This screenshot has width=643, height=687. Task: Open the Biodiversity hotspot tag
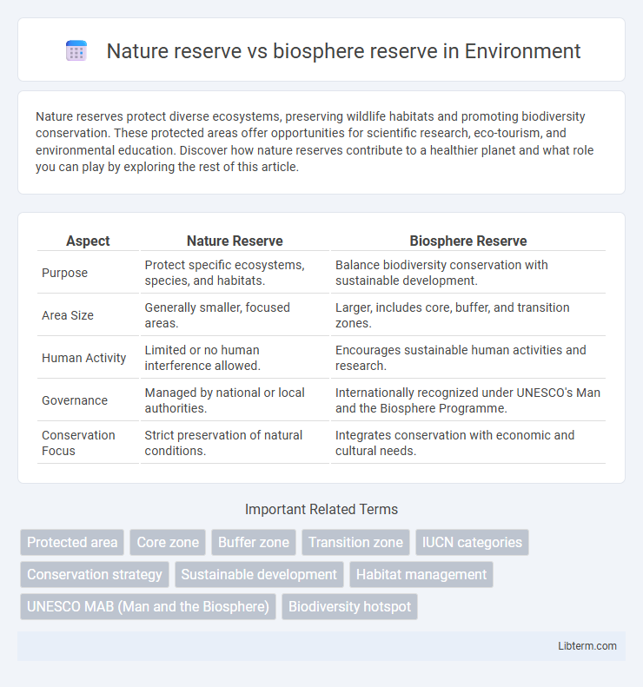tap(350, 606)
